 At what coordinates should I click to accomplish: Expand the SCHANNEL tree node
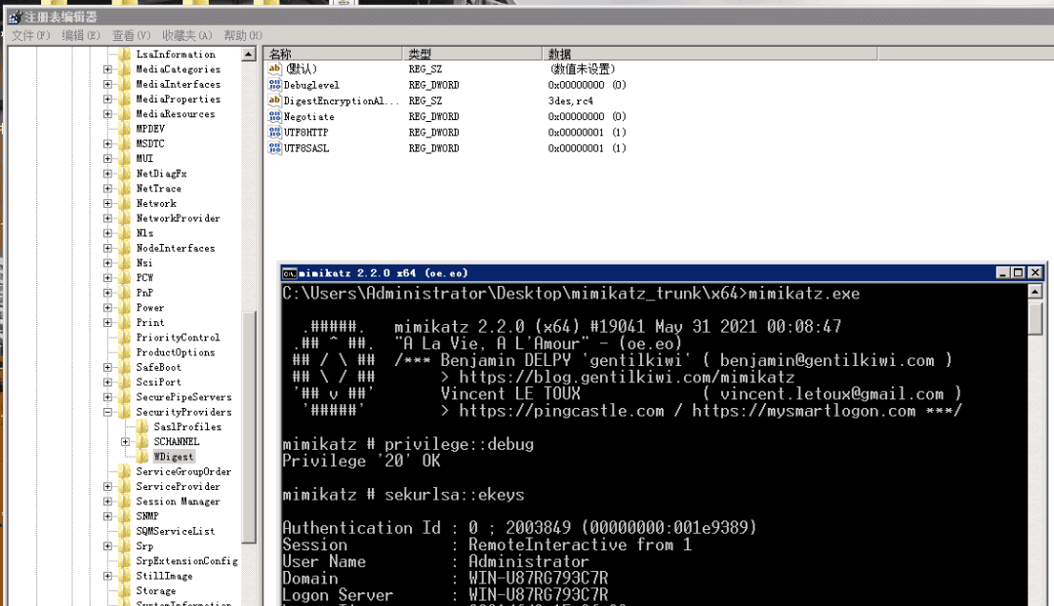(126, 442)
